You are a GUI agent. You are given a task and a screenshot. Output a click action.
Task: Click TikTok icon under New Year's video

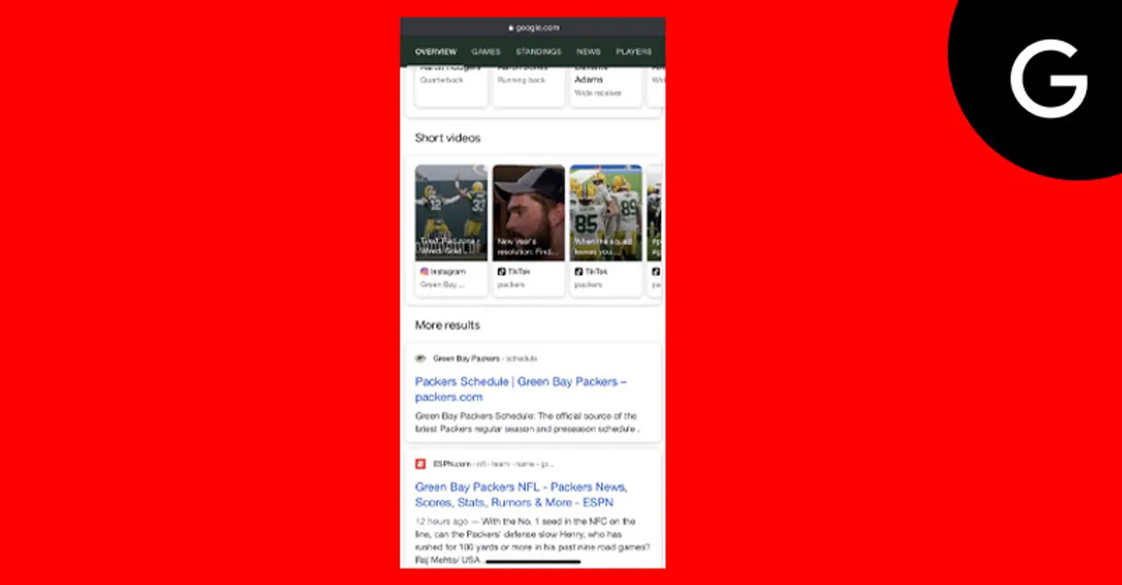point(501,271)
